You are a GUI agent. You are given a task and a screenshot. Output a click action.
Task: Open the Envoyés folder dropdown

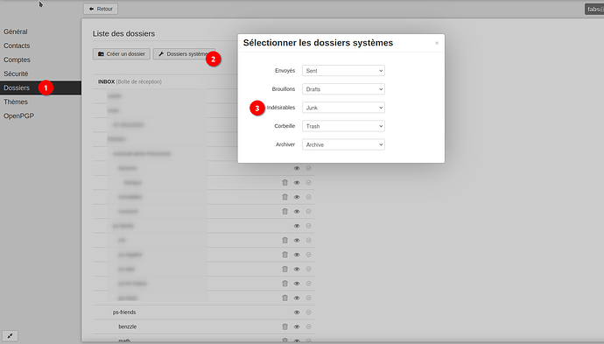[343, 71]
